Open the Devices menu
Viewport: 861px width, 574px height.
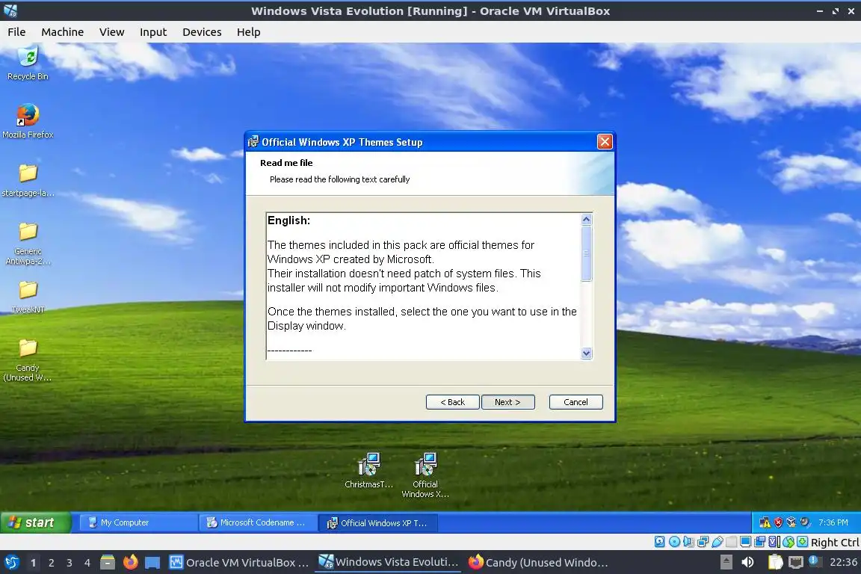coord(202,32)
